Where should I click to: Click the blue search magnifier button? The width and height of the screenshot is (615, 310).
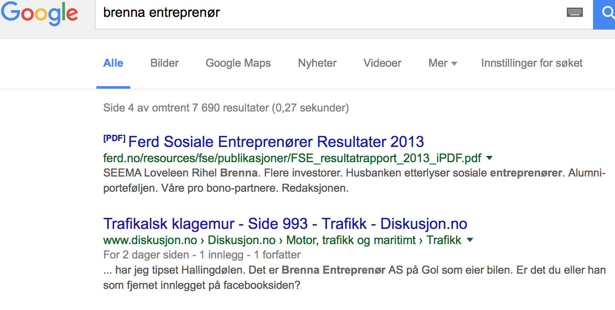pos(605,14)
